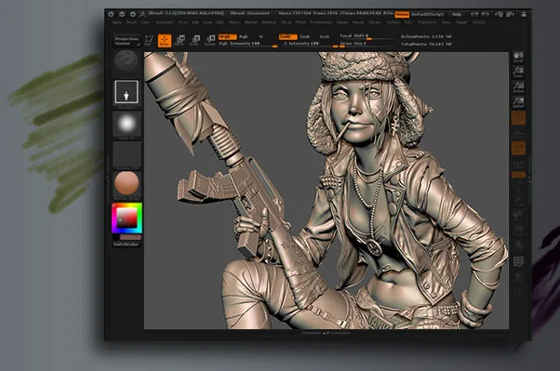Toggle the XYZ rotation button
Image resolution: width=560 pixels, height=371 pixels.
point(518,175)
